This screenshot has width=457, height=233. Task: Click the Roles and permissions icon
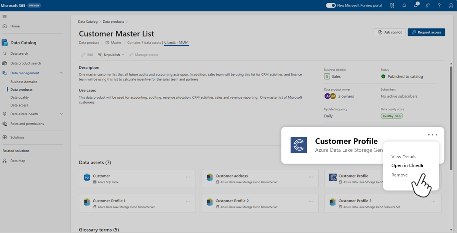(5, 123)
